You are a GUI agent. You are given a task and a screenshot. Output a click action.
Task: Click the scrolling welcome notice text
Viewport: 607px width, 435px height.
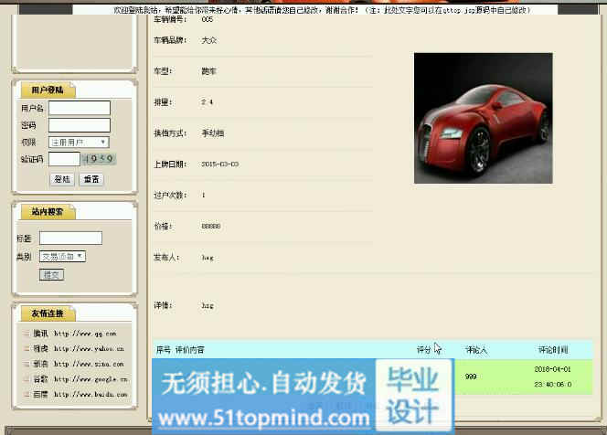tap(321, 10)
